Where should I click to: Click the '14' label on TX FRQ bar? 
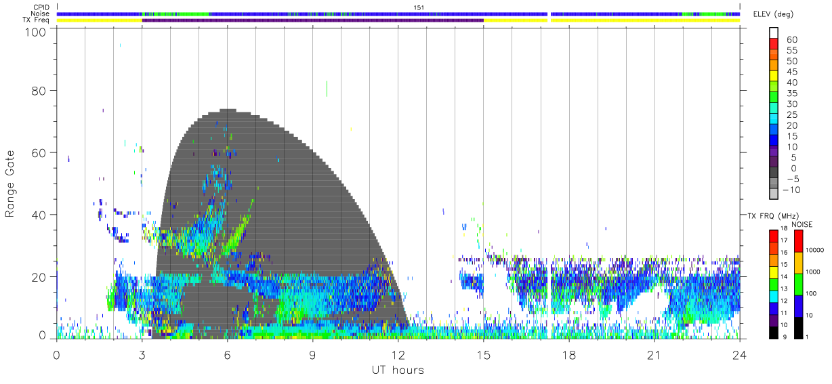pos(784,277)
